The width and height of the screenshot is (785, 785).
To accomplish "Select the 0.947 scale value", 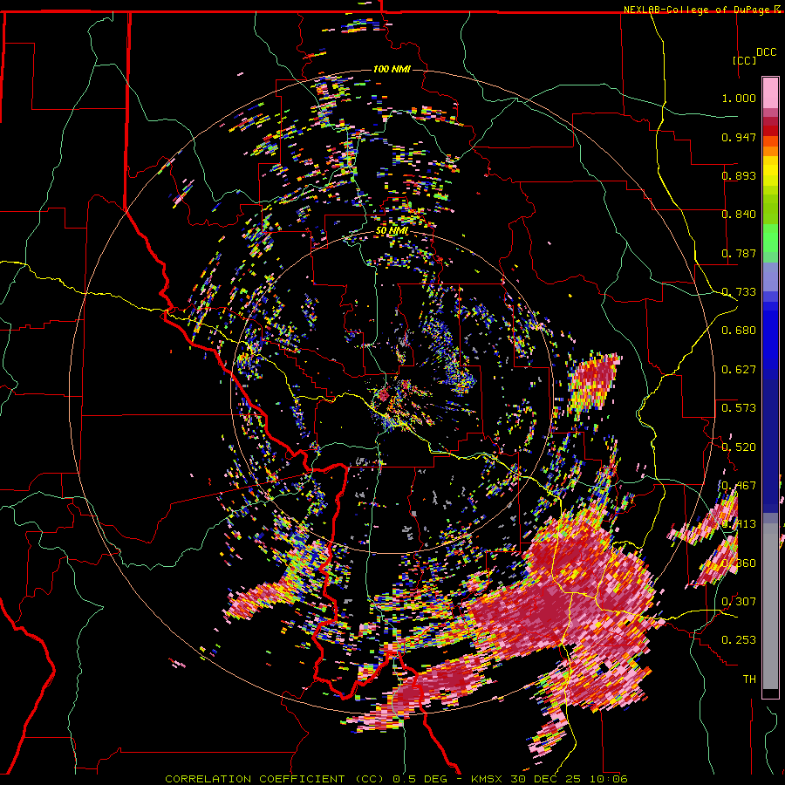I will [x=739, y=137].
